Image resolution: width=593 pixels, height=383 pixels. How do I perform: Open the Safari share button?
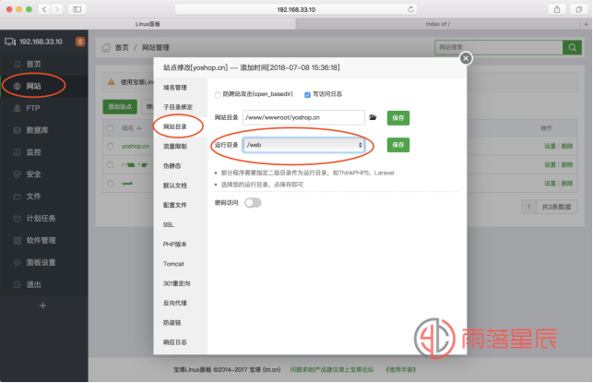557,9
